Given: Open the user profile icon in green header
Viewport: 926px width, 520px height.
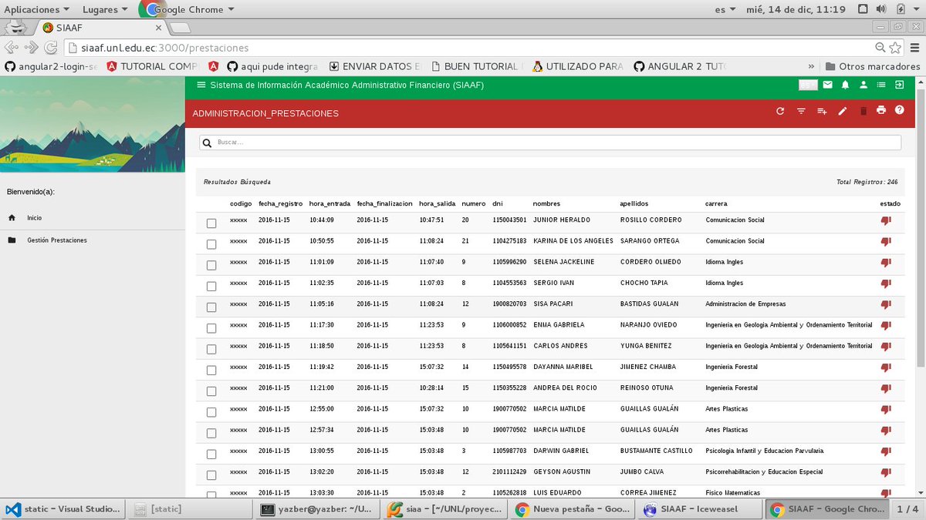Looking at the screenshot, I should point(863,85).
